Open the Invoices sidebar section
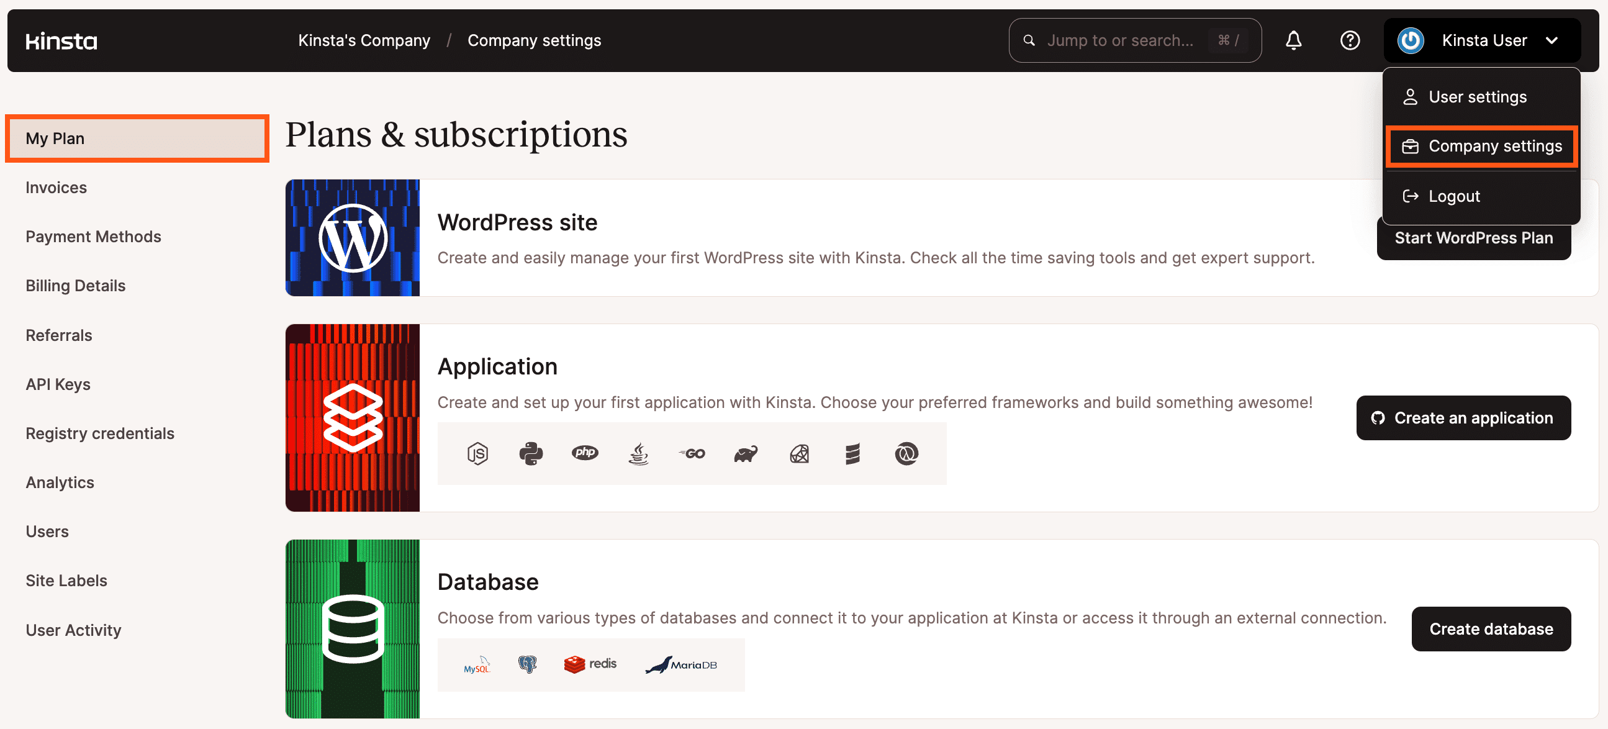Viewport: 1608px width, 729px height. click(56, 188)
